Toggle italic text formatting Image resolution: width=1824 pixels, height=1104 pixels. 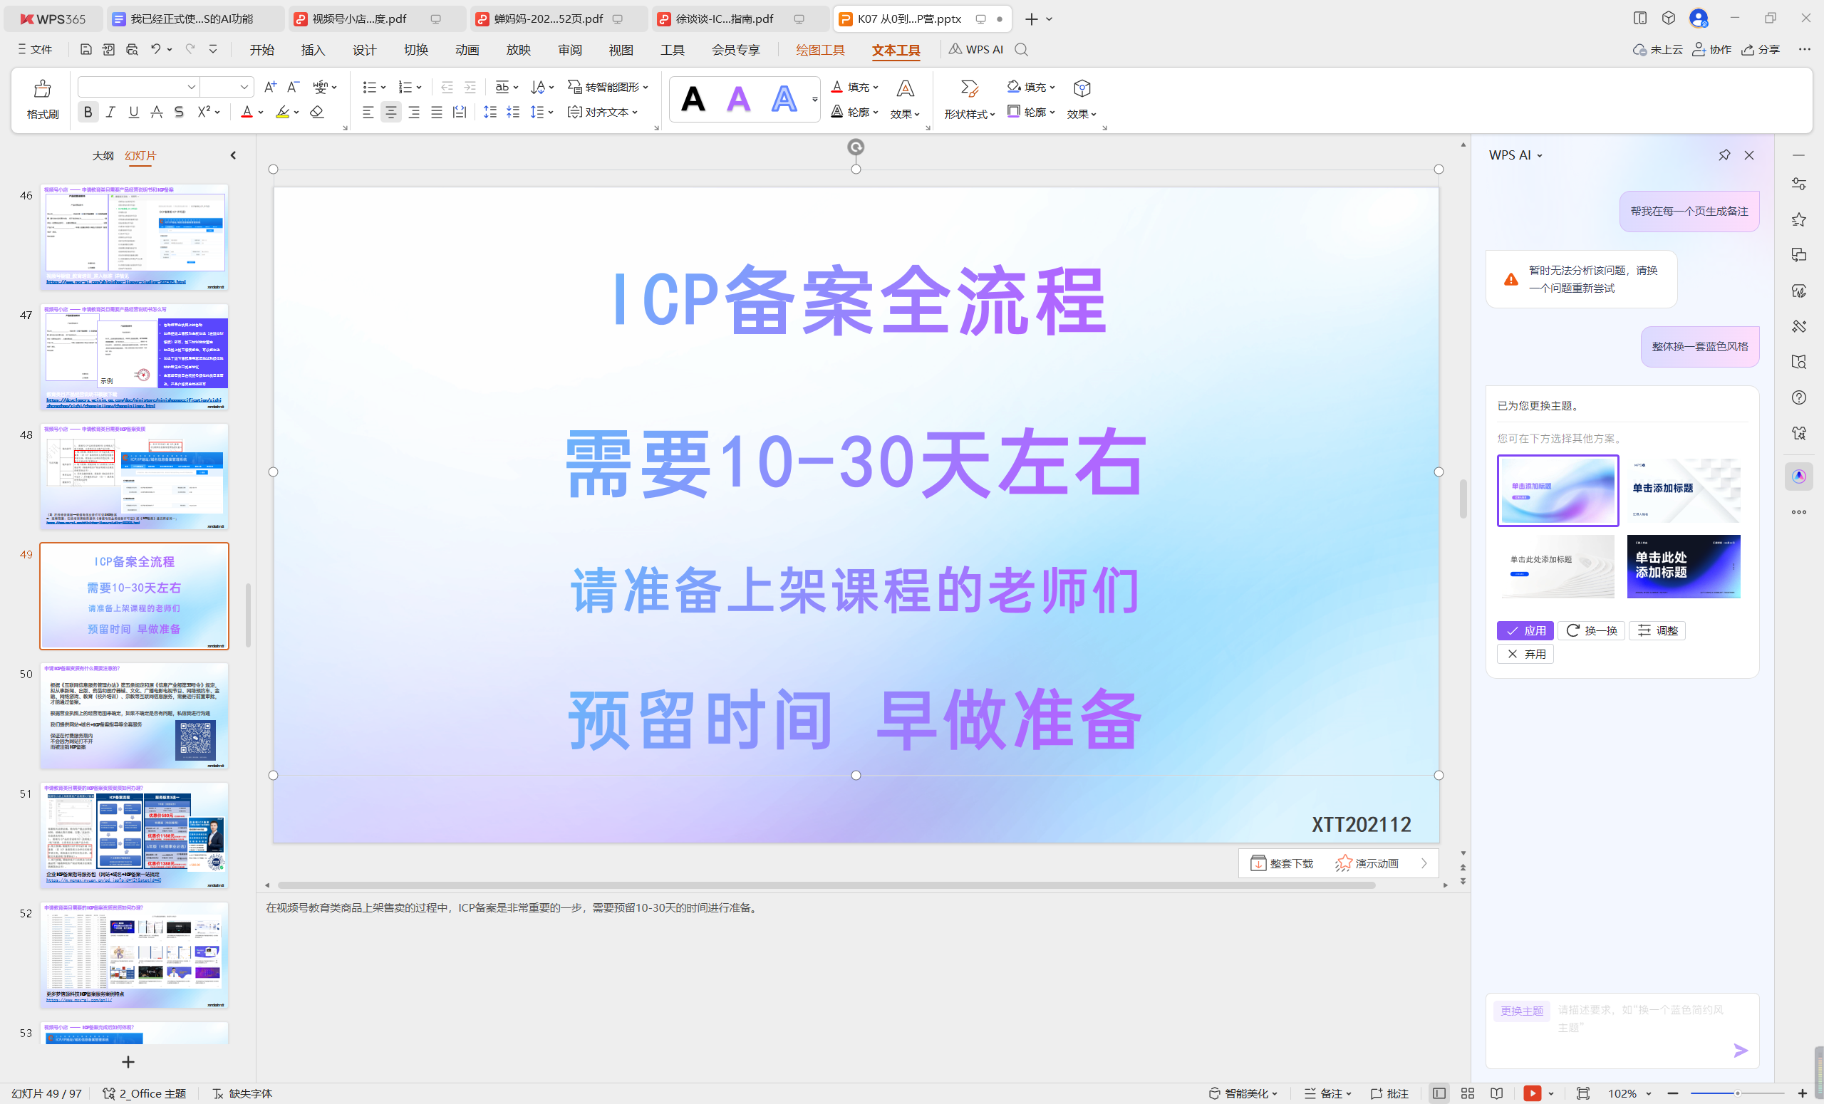pos(110,112)
